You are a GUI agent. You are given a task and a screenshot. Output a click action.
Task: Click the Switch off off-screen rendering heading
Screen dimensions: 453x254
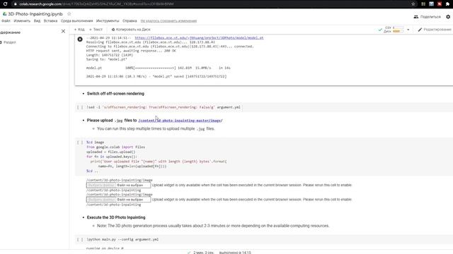(115, 94)
